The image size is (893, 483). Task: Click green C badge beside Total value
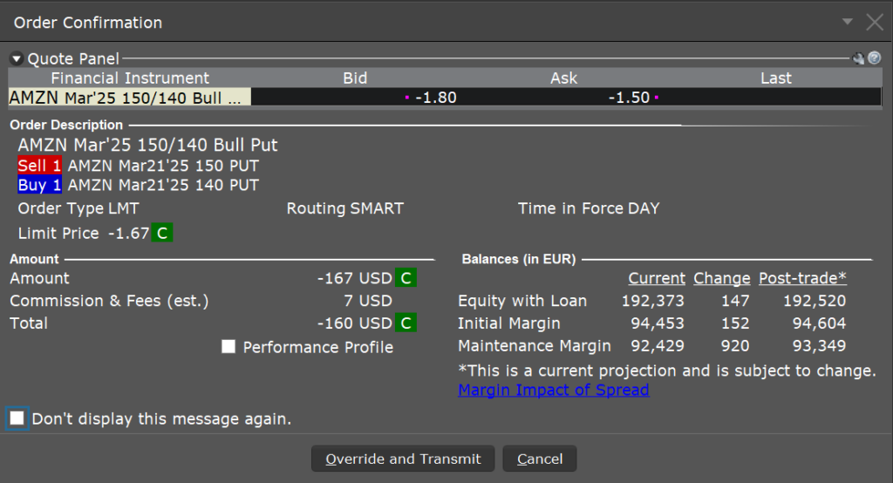tap(406, 323)
